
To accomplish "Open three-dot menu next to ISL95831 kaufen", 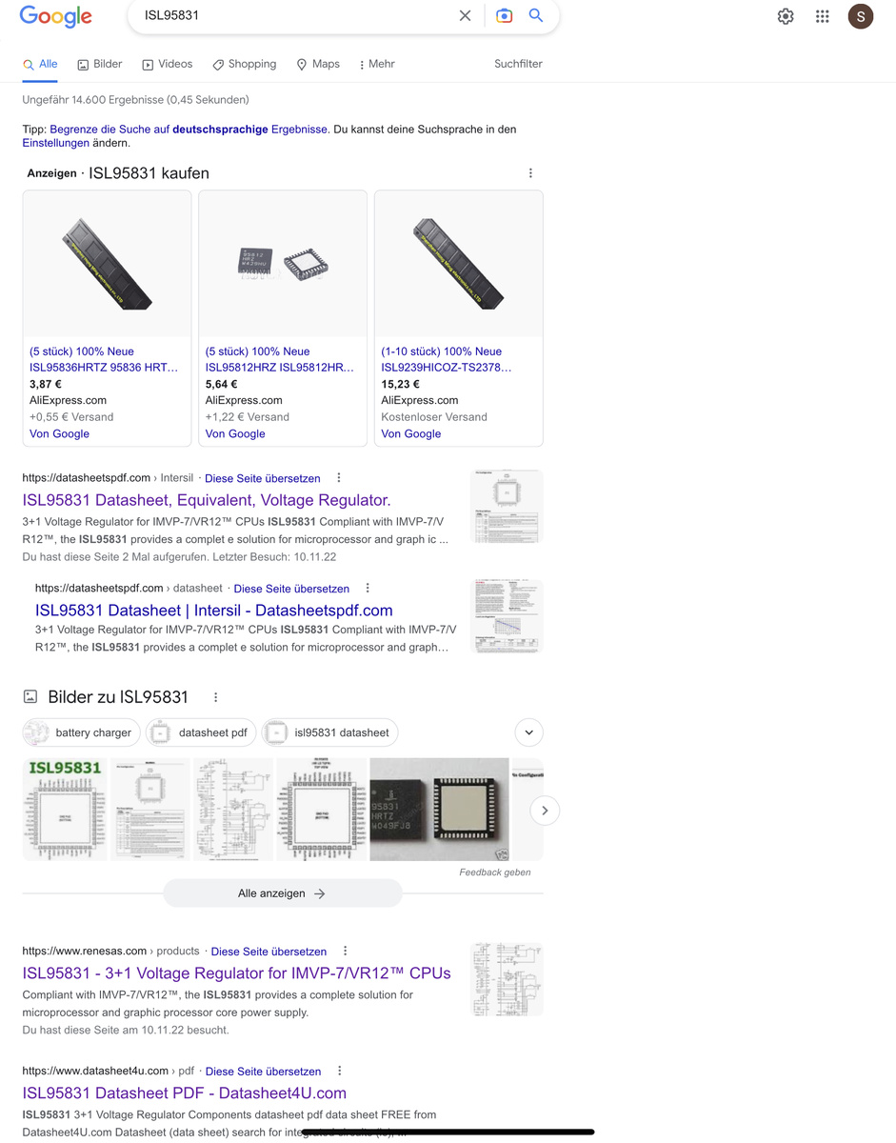I will click(x=530, y=173).
